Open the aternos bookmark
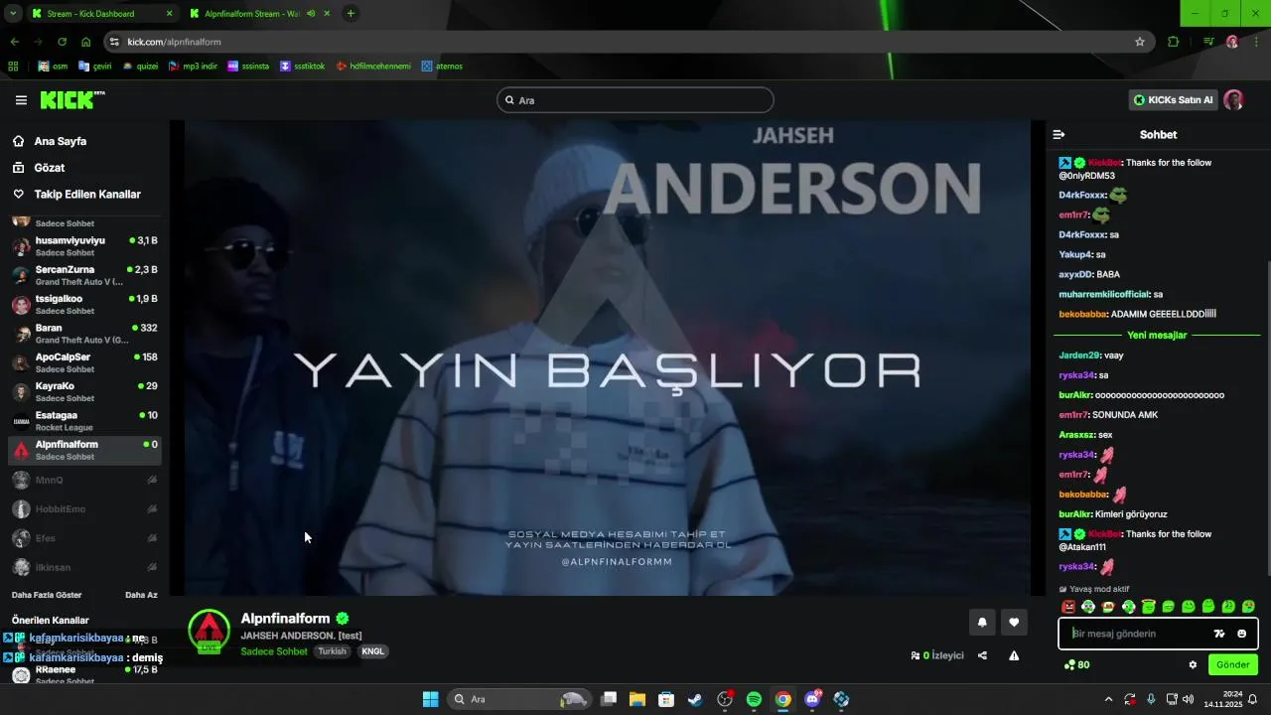This screenshot has width=1271, height=715. click(442, 67)
